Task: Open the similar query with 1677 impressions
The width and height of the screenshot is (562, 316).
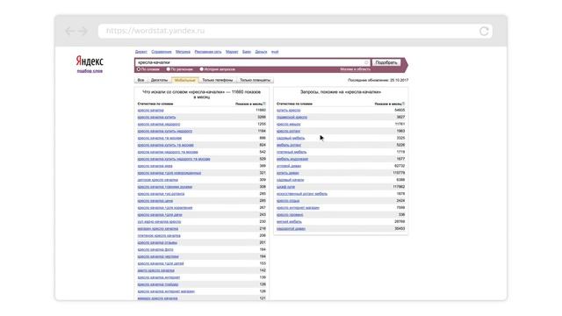Action: tap(292, 159)
